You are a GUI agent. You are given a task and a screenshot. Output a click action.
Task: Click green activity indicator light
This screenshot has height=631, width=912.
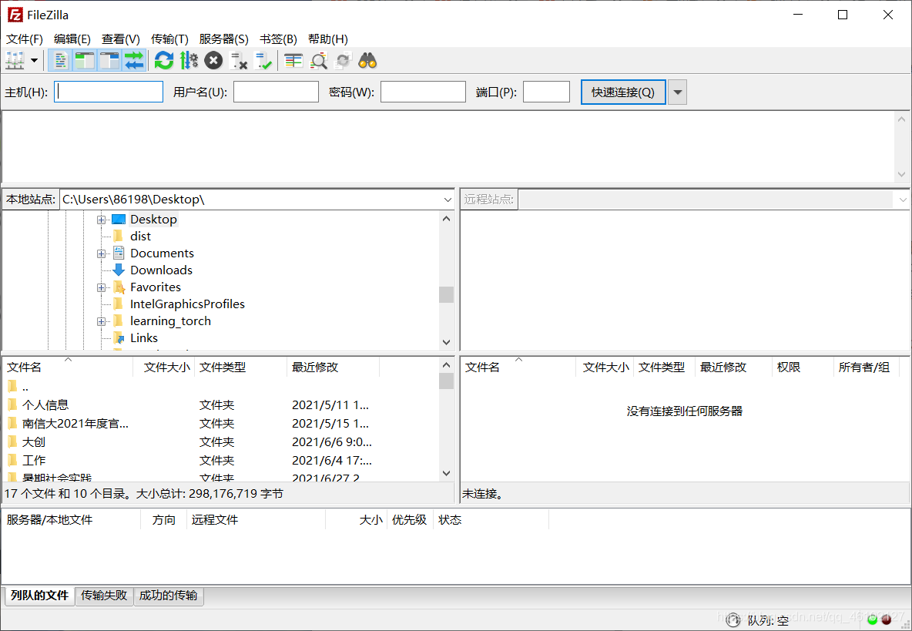872,620
